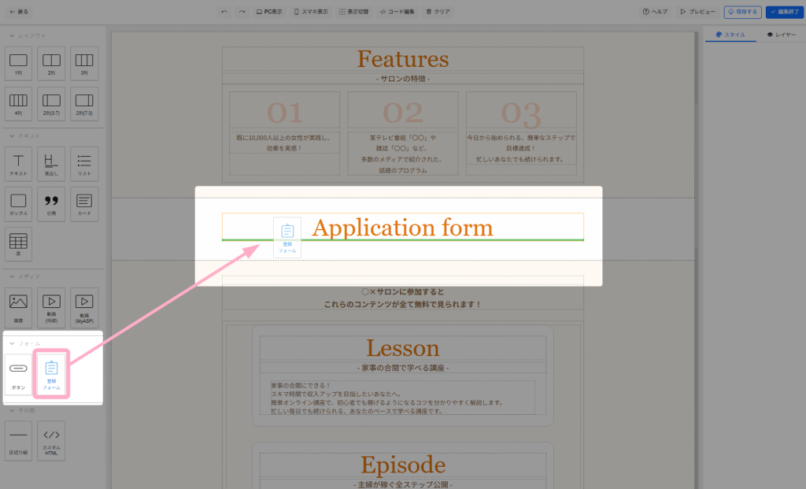The image size is (806, 489).
Task: Click the undo arrow in the toolbar
Action: click(224, 12)
